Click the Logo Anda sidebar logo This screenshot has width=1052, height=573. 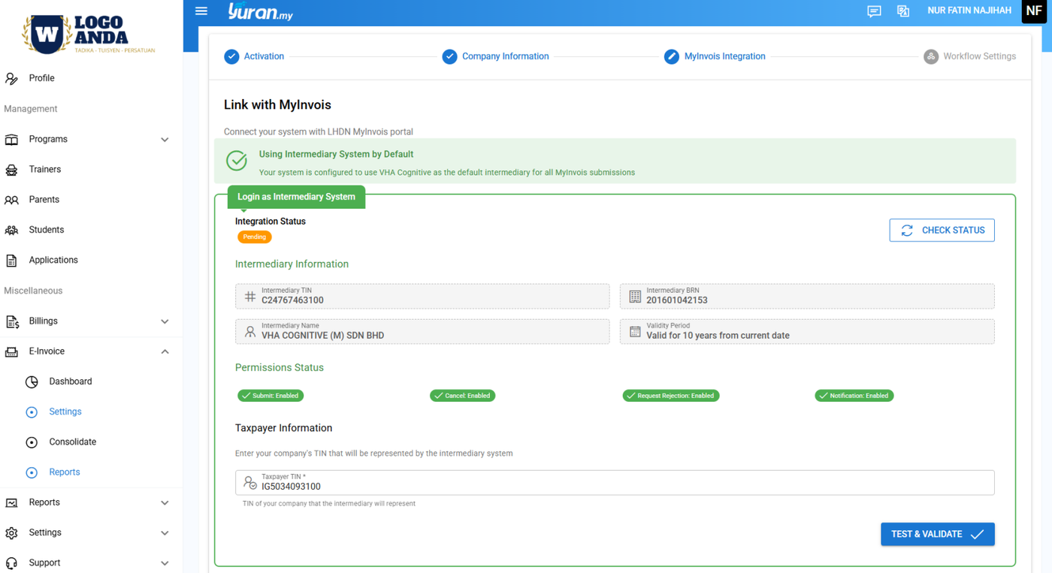pyautogui.click(x=89, y=34)
